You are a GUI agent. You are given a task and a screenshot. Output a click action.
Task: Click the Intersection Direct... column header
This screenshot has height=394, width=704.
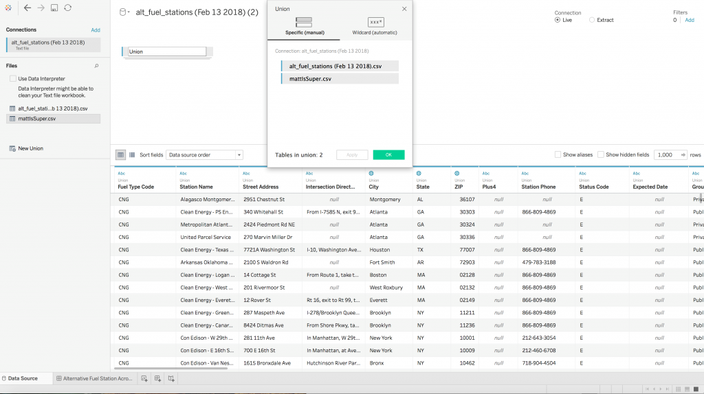click(x=333, y=179)
